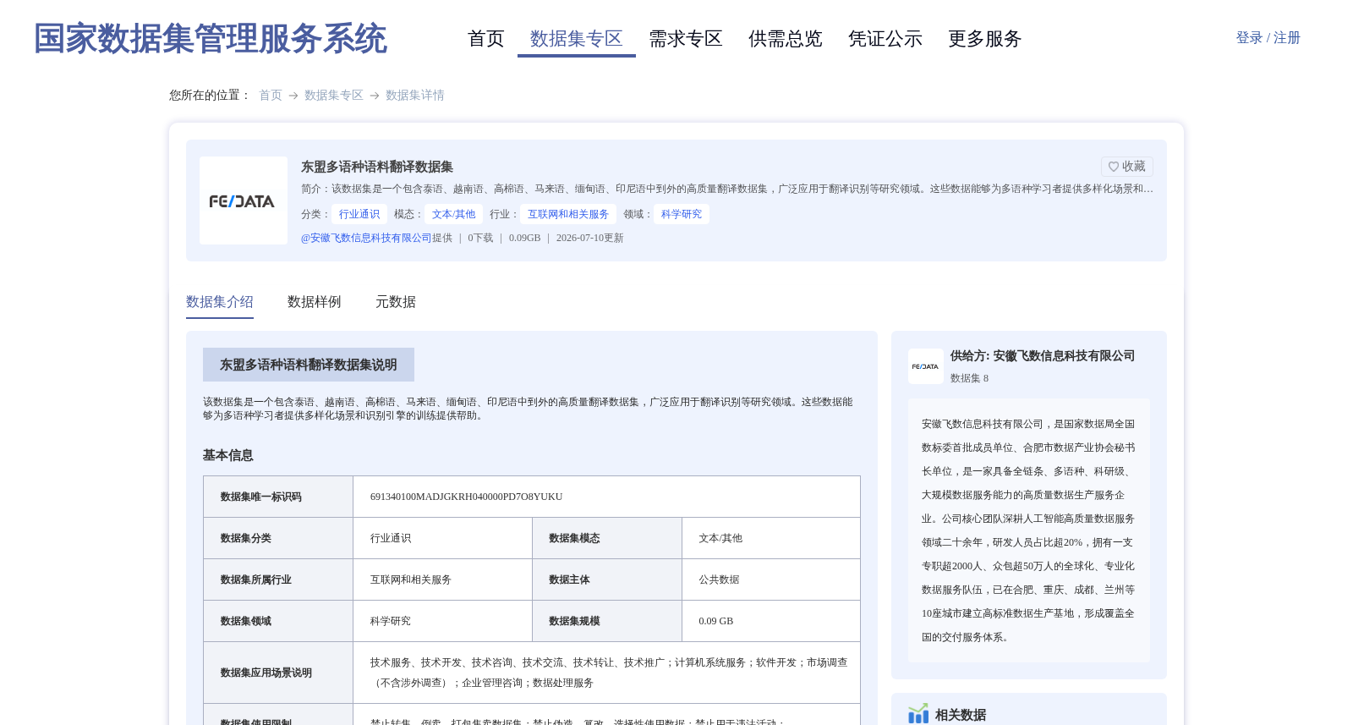Open the 供需总览 navigation item

(786, 39)
